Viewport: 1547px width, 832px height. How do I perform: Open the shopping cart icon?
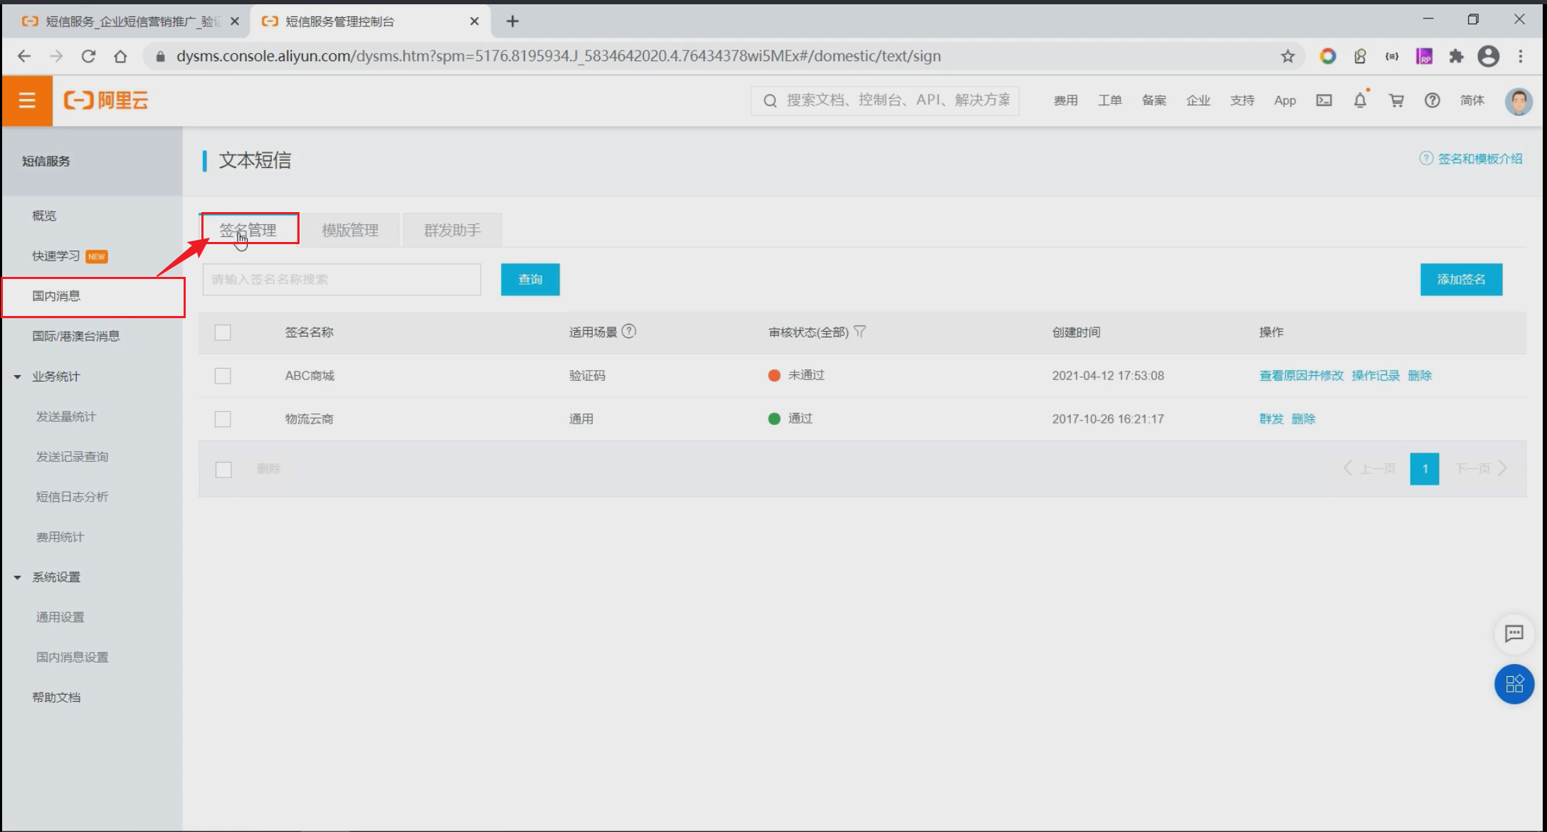pos(1396,100)
